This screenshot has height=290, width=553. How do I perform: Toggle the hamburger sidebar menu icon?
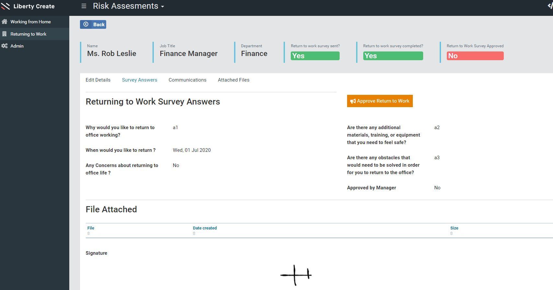(84, 6)
